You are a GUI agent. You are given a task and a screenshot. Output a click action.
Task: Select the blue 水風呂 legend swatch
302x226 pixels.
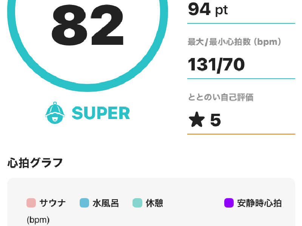point(84,203)
